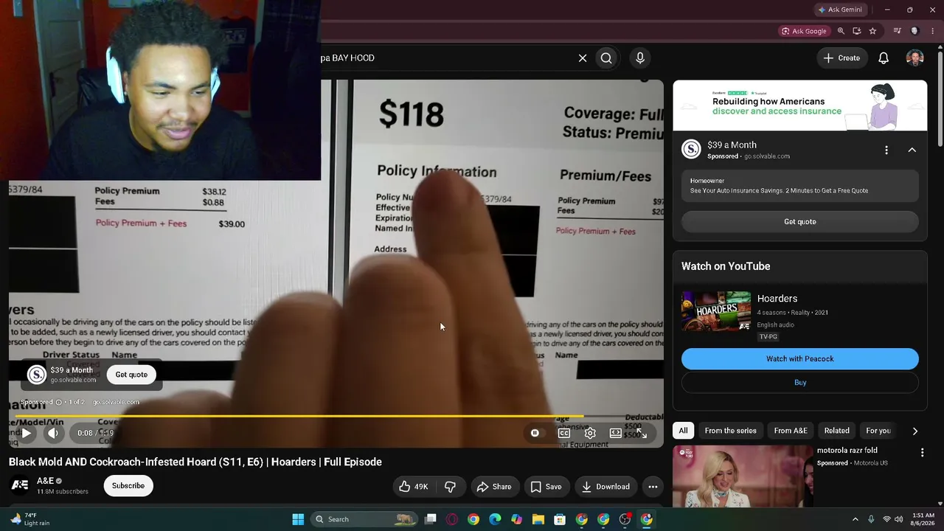Show more filter chips with arrow
Image resolution: width=944 pixels, height=531 pixels.
pyautogui.click(x=915, y=431)
